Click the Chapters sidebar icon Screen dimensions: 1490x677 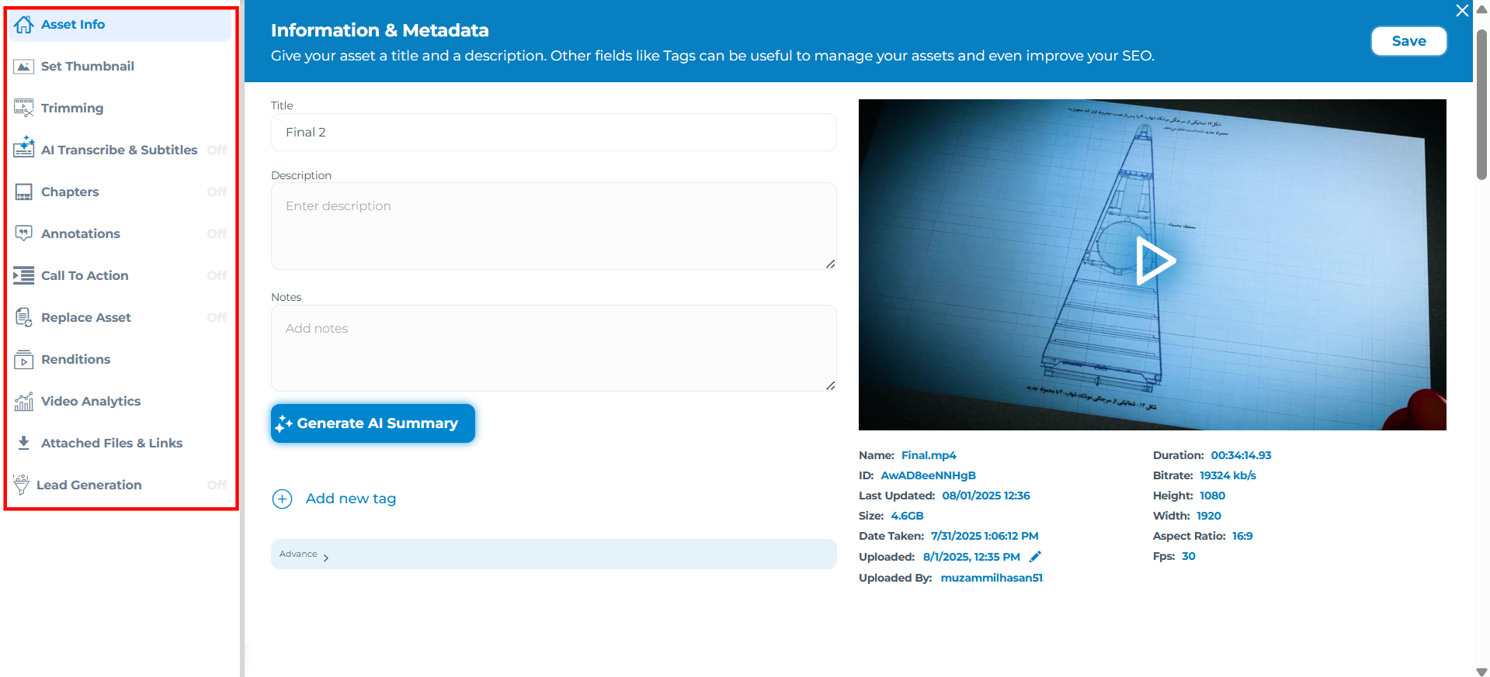pyautogui.click(x=24, y=192)
